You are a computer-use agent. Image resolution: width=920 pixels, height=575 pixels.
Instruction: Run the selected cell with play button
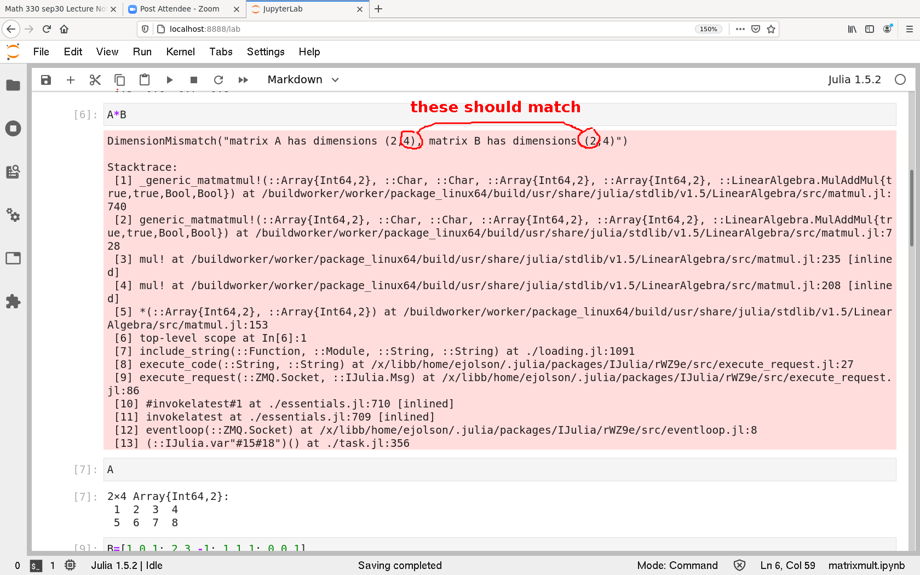tap(170, 80)
